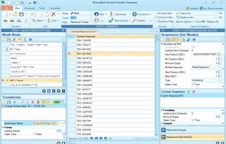Click the Sort A-Z icon
Screen dimensions: 226x144
pyautogui.click(x=49, y=20)
